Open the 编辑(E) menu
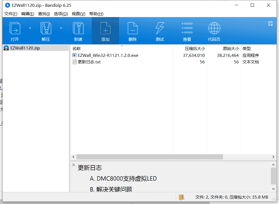The width and height of the screenshot is (279, 204). 27,14
